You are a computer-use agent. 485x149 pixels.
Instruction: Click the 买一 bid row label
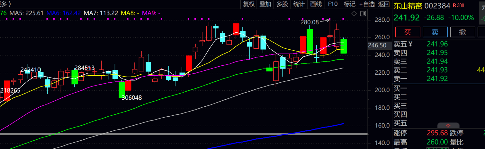pyautogui.click(x=401, y=88)
